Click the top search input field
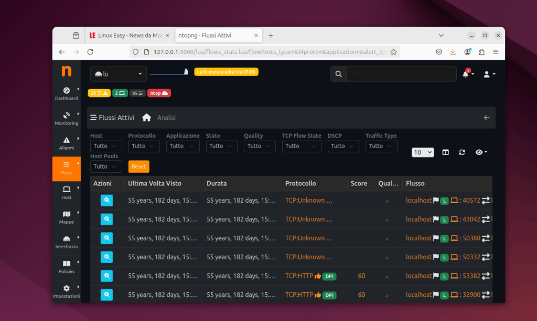The width and height of the screenshot is (537, 321). [x=401, y=74]
